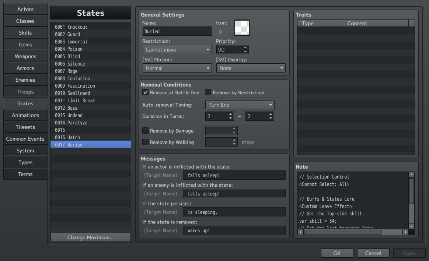Open the Common Events tab
Screen dimensions: 429x261
tap(25, 139)
